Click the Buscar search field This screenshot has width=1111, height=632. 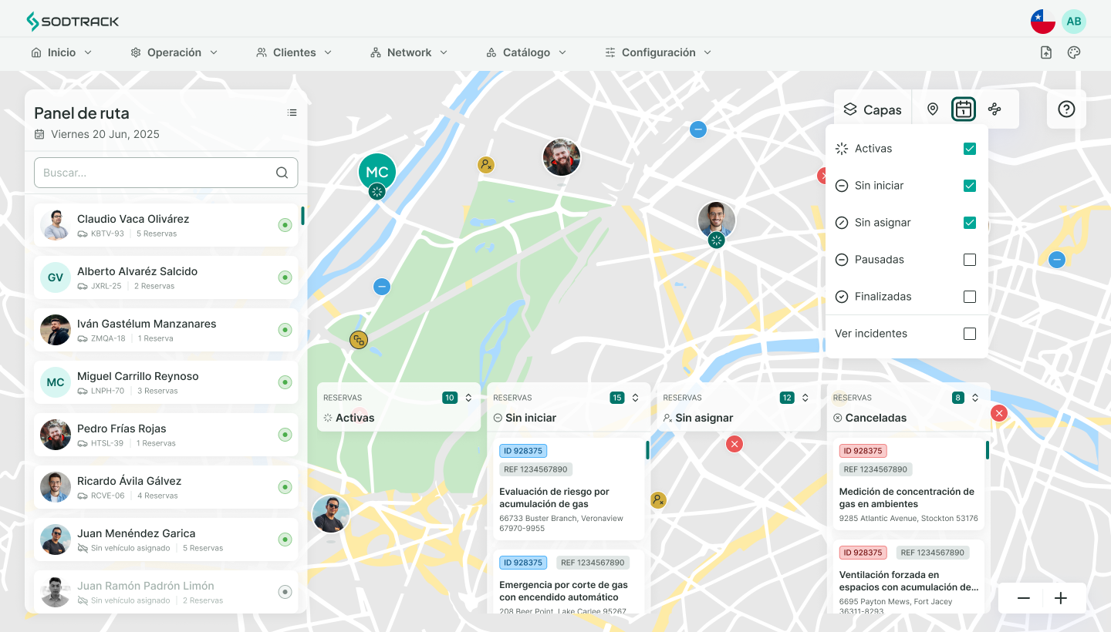pyautogui.click(x=154, y=172)
